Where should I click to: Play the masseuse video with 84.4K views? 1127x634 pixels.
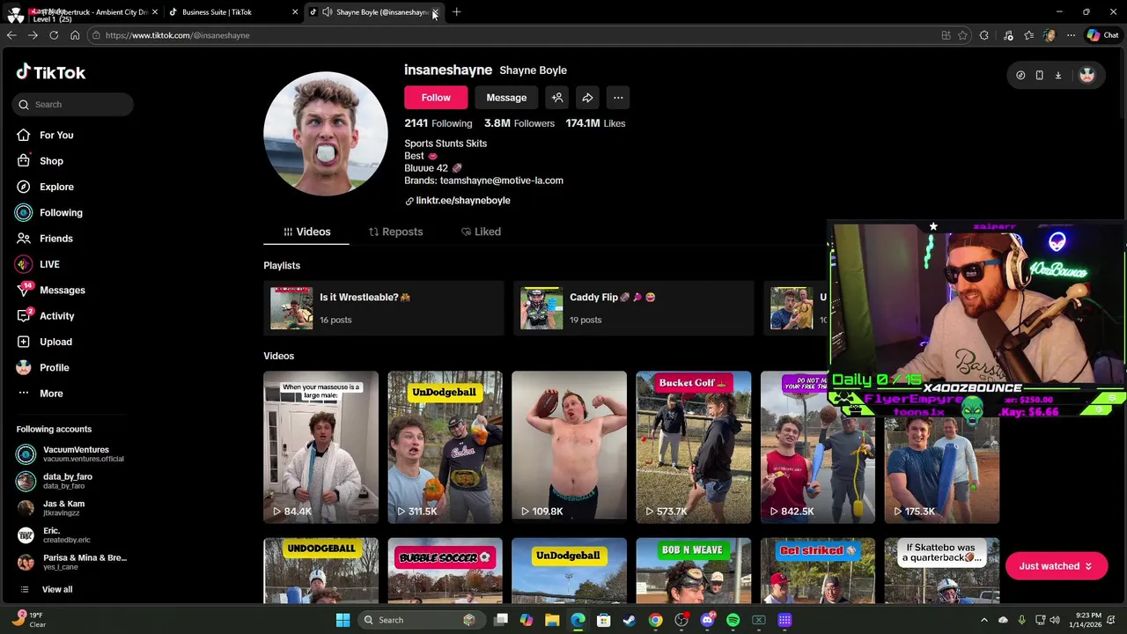click(x=320, y=447)
